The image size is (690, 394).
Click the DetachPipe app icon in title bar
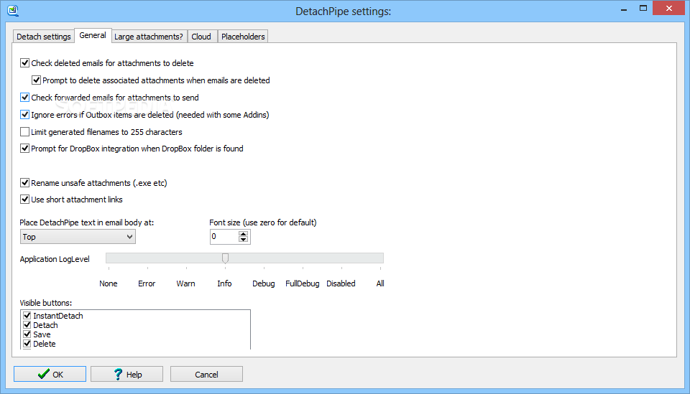[13, 10]
